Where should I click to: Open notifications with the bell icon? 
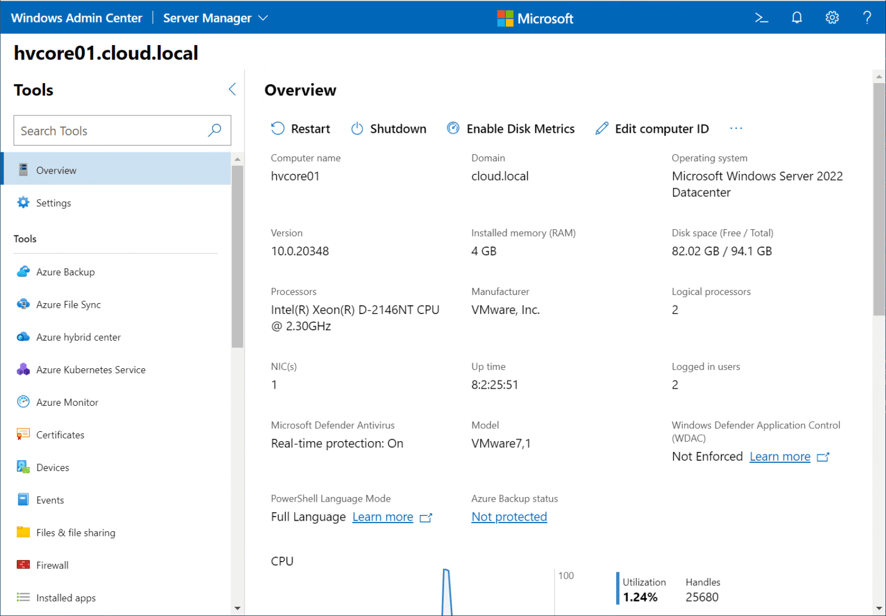[x=797, y=18]
